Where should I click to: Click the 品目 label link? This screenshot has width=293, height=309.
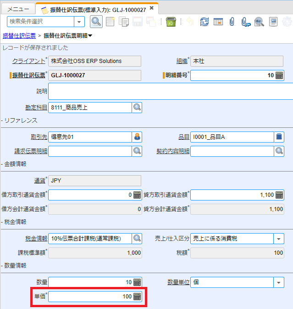click(x=184, y=137)
